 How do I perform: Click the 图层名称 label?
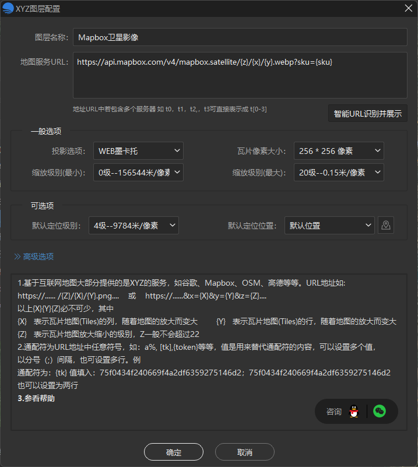[51, 37]
